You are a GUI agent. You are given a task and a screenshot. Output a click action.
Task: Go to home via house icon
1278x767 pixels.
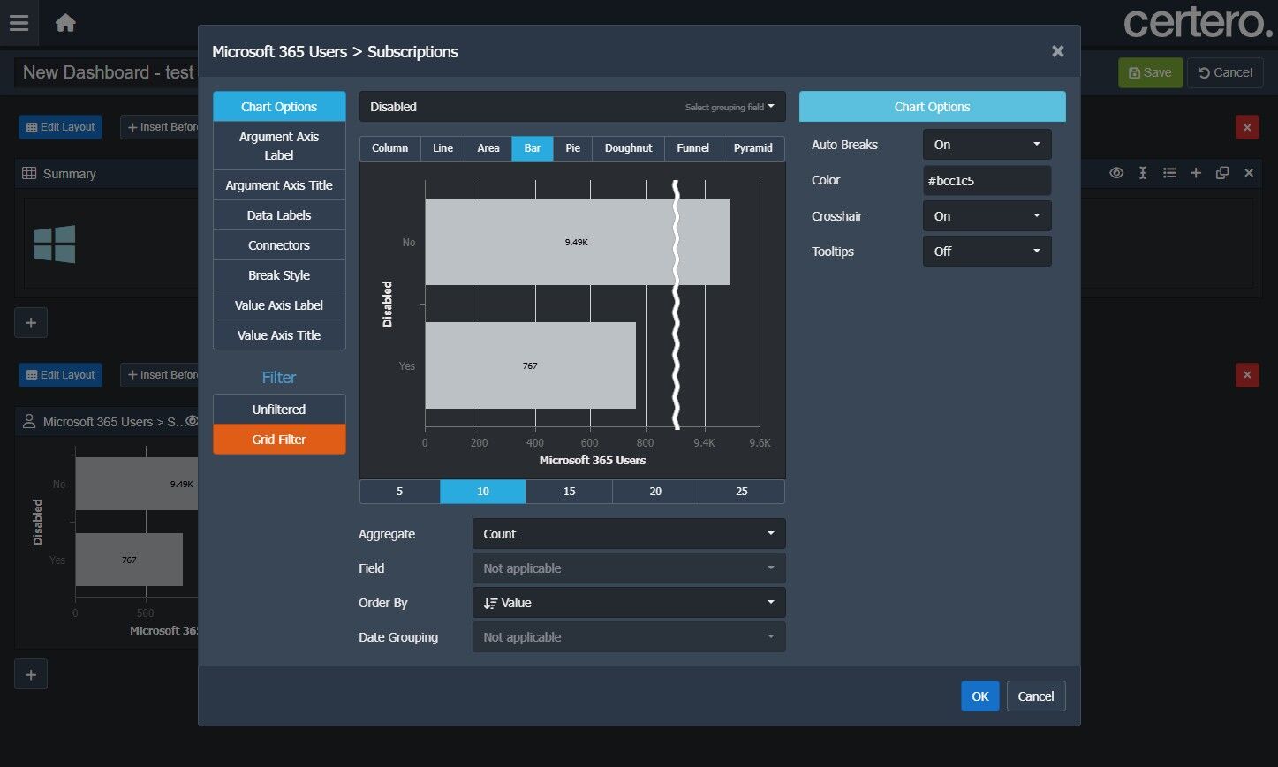[65, 23]
